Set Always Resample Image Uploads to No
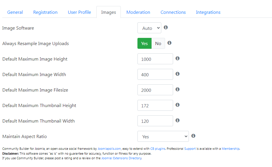The image size is (272, 167). coord(158,43)
